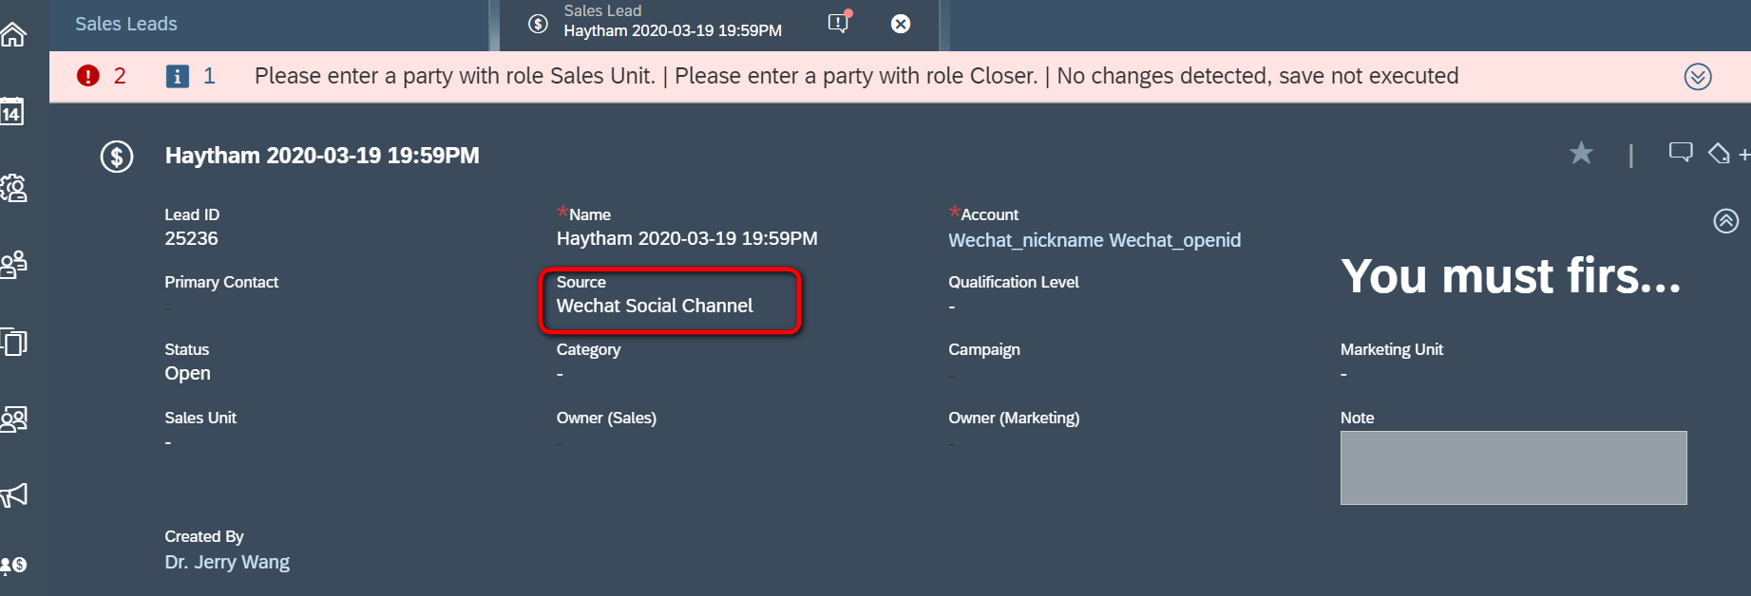Open the Dr. Jerry Wang creator link
1751x596 pixels.
pyautogui.click(x=227, y=562)
